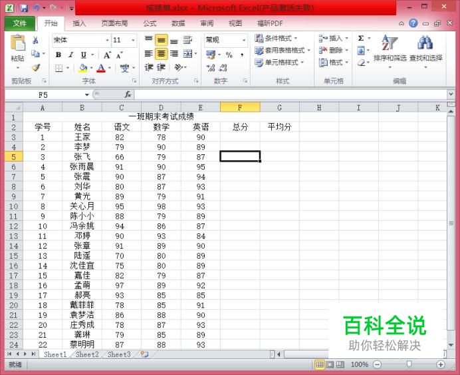Expand the Name Box dropdown arrow
The width and height of the screenshot is (460, 375).
tap(87, 95)
